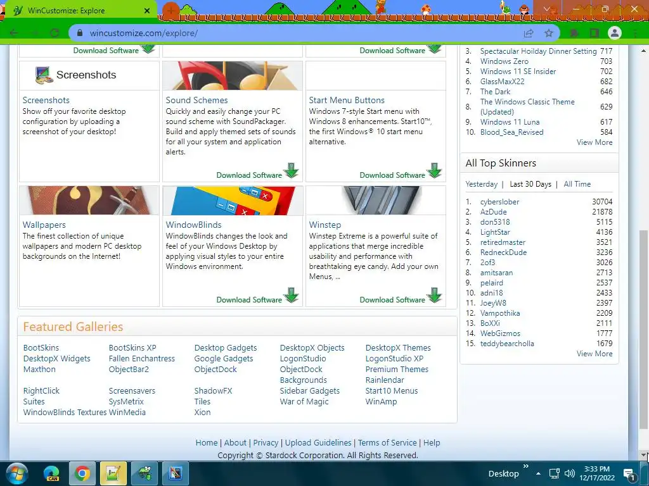Screen dimensions: 649x486
Task: Click the scrollbar up arrow
Action: click(x=643, y=51)
